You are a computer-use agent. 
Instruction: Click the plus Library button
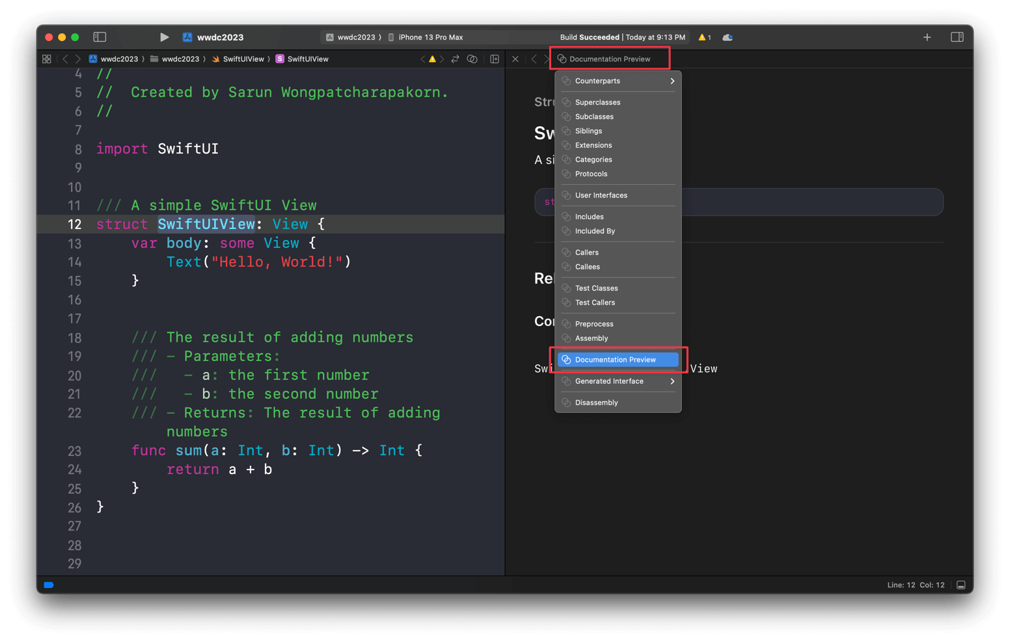click(x=927, y=37)
